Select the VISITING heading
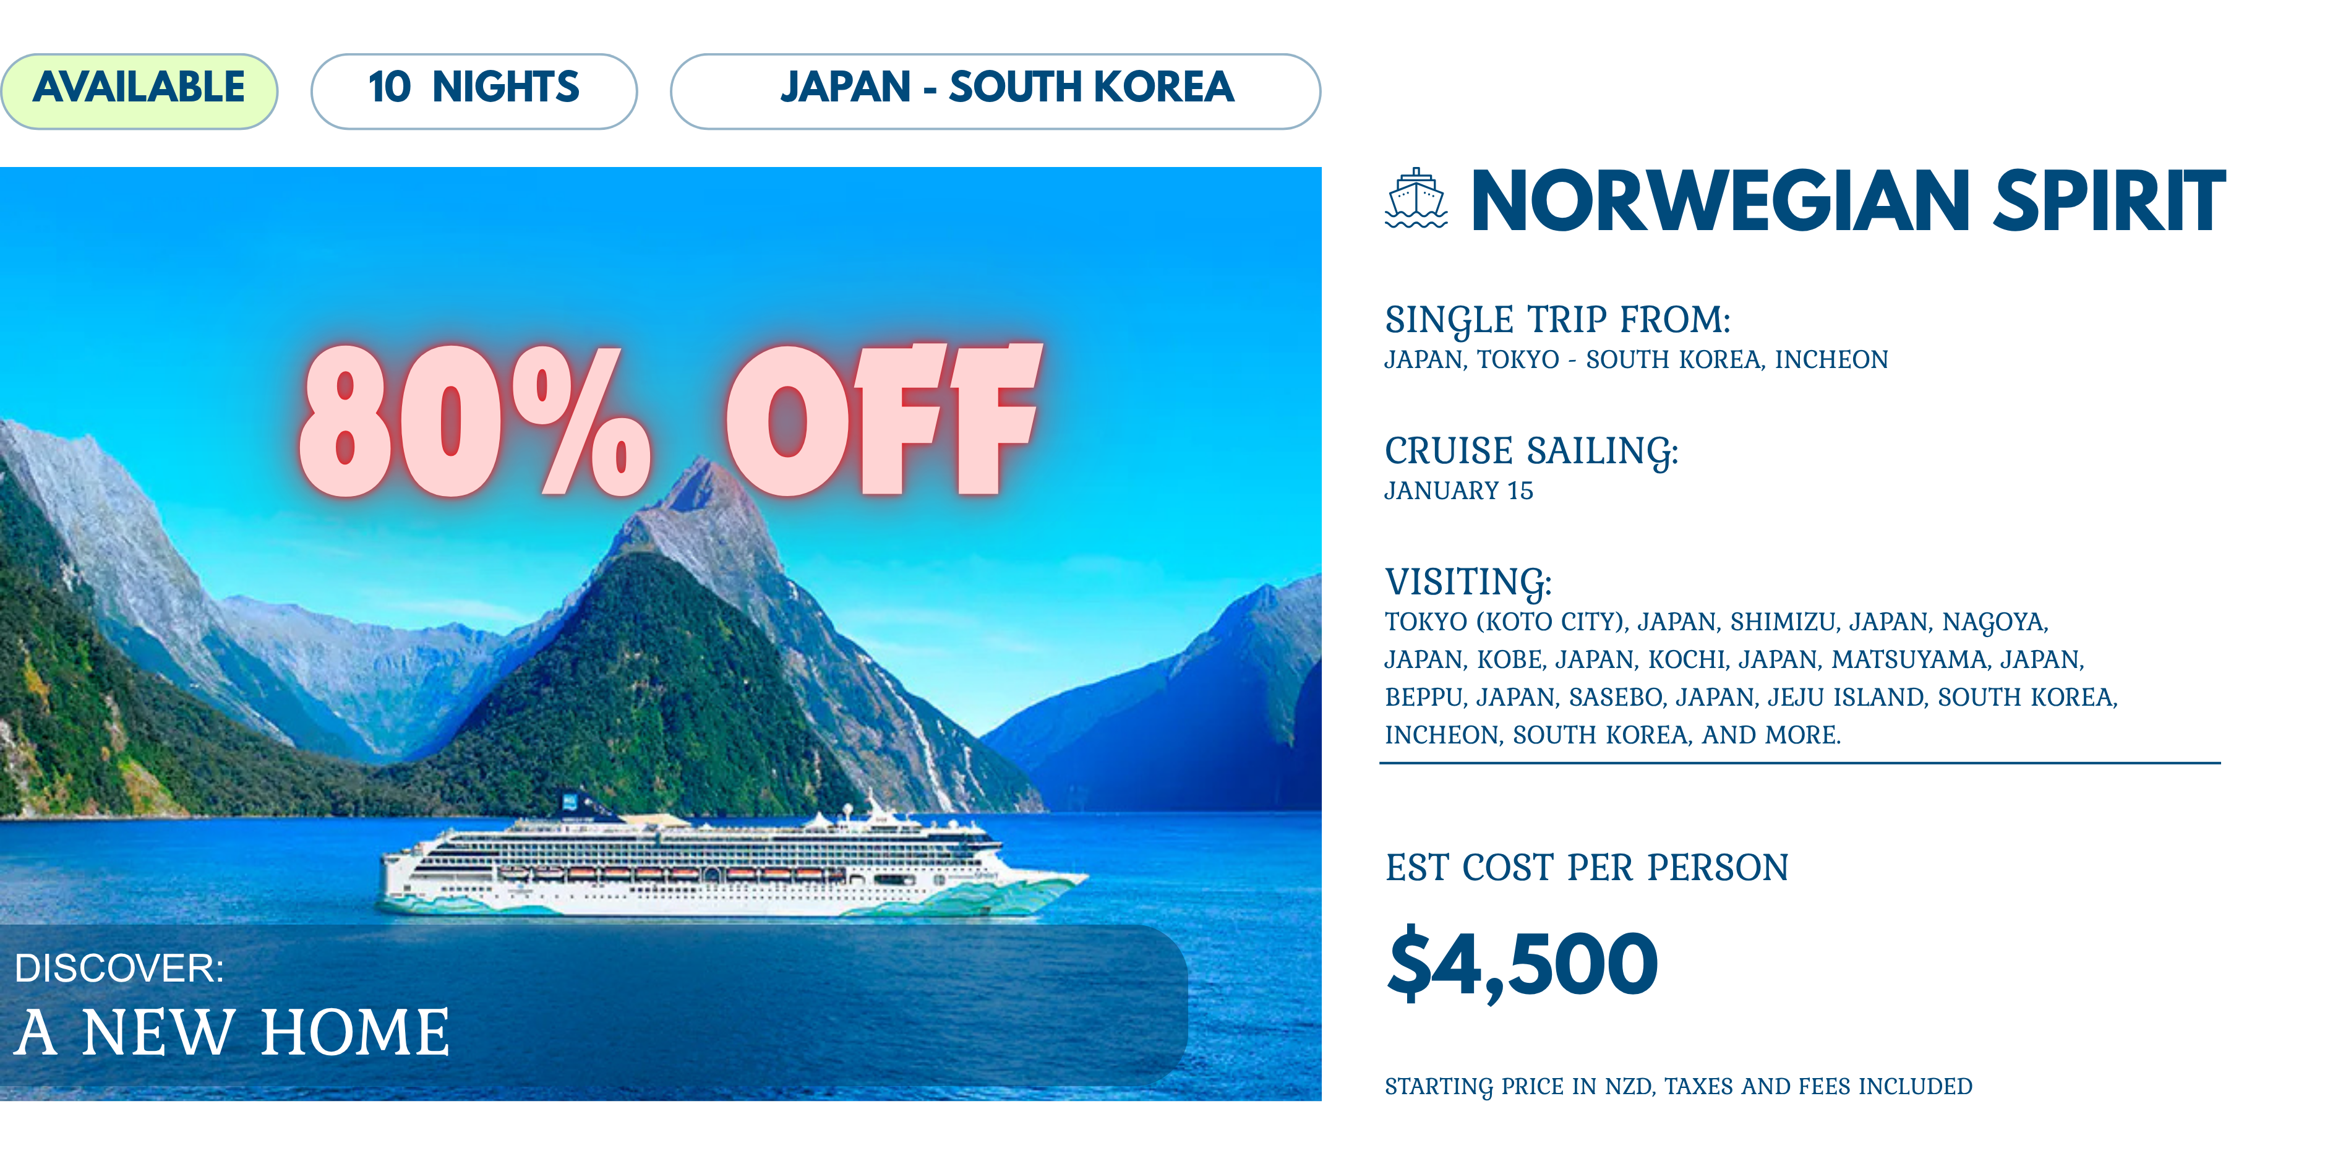Viewport: 2338px width, 1169px height. [x=1468, y=582]
